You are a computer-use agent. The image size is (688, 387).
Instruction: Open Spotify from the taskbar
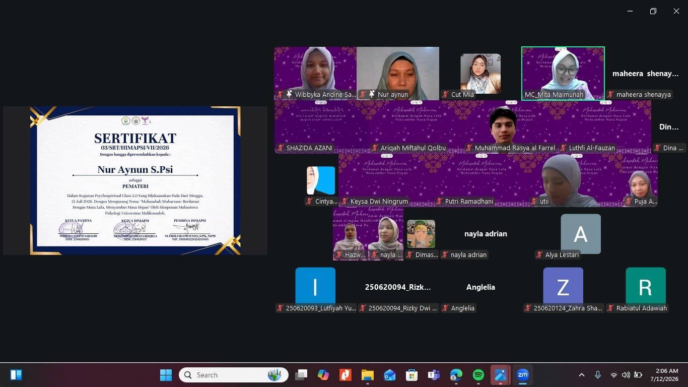pos(478,374)
